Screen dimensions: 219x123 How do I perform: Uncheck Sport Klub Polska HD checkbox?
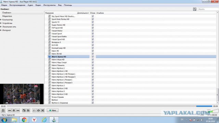click(x=93, y=19)
